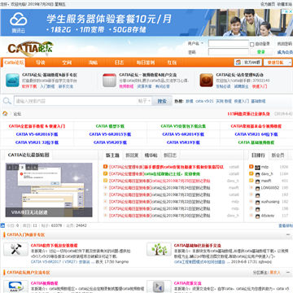
Task: Click the brown chat bubble section icon
Action: [x=207, y=81]
